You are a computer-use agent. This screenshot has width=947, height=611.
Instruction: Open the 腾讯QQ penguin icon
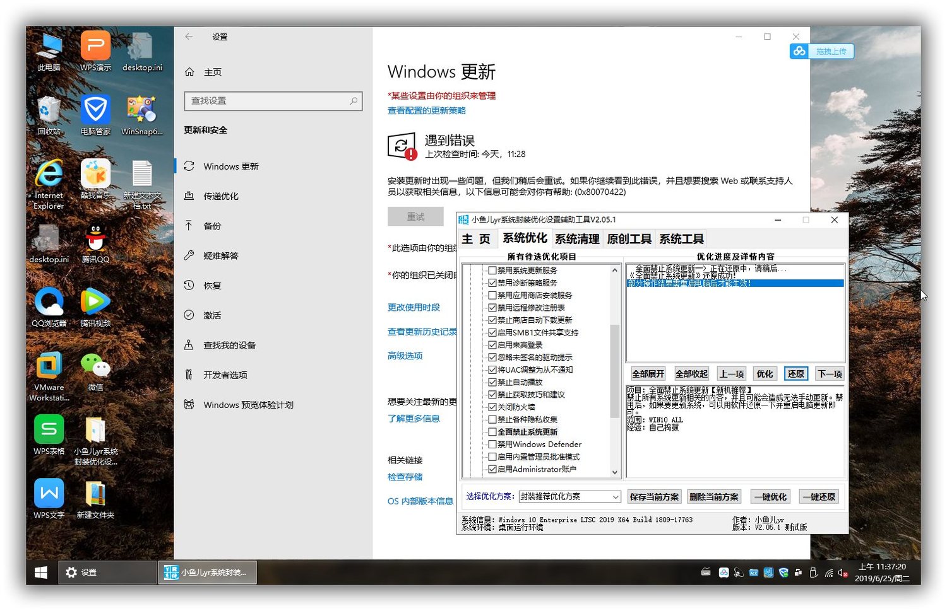(x=95, y=239)
